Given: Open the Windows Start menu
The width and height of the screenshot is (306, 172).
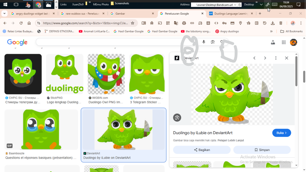Looking at the screenshot, I should point(5,4).
